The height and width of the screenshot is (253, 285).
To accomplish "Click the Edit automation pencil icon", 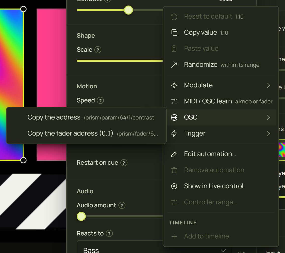I will 174,154.
